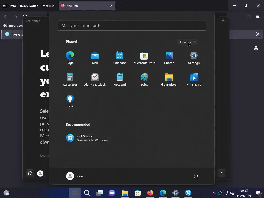The image size is (264, 198).
Task: Open the Firefox application menu
Action: 258,16
